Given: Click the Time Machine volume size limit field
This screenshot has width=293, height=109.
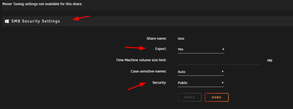Looking at the screenshot, I should coord(219,61).
